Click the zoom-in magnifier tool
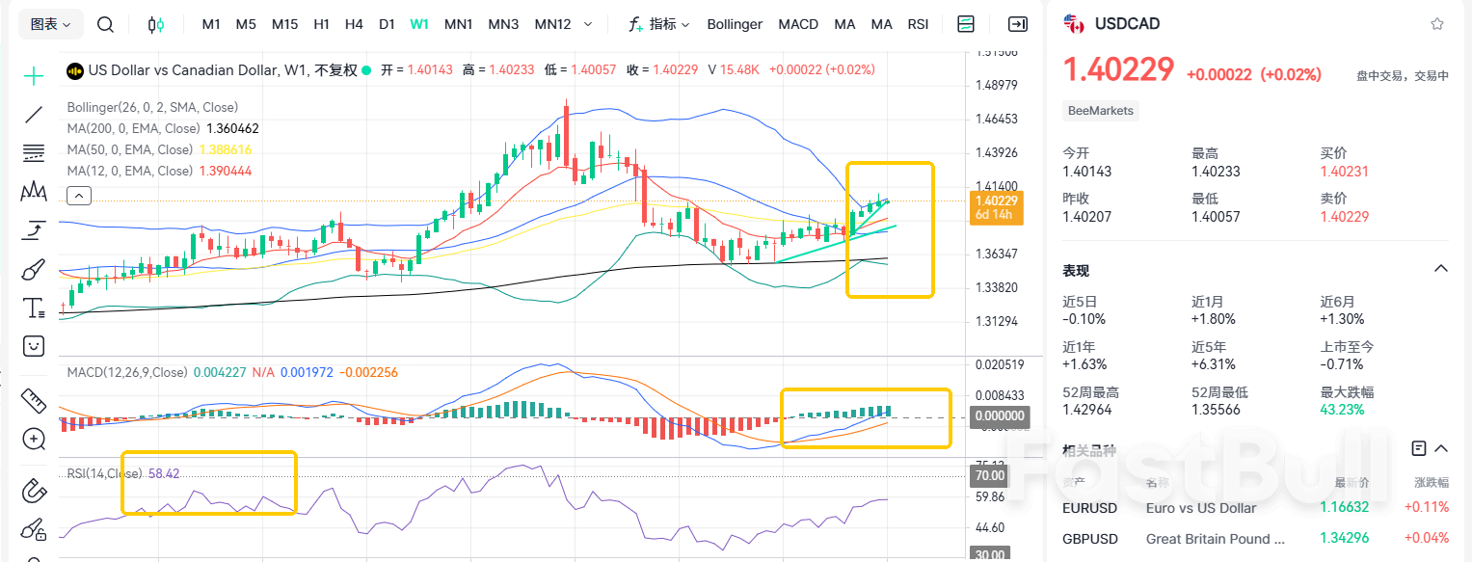 pos(34,440)
